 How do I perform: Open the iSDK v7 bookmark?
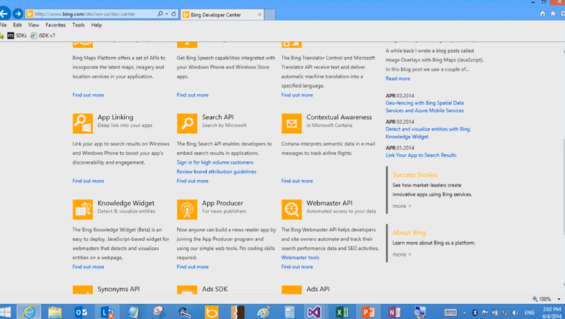[x=43, y=35]
